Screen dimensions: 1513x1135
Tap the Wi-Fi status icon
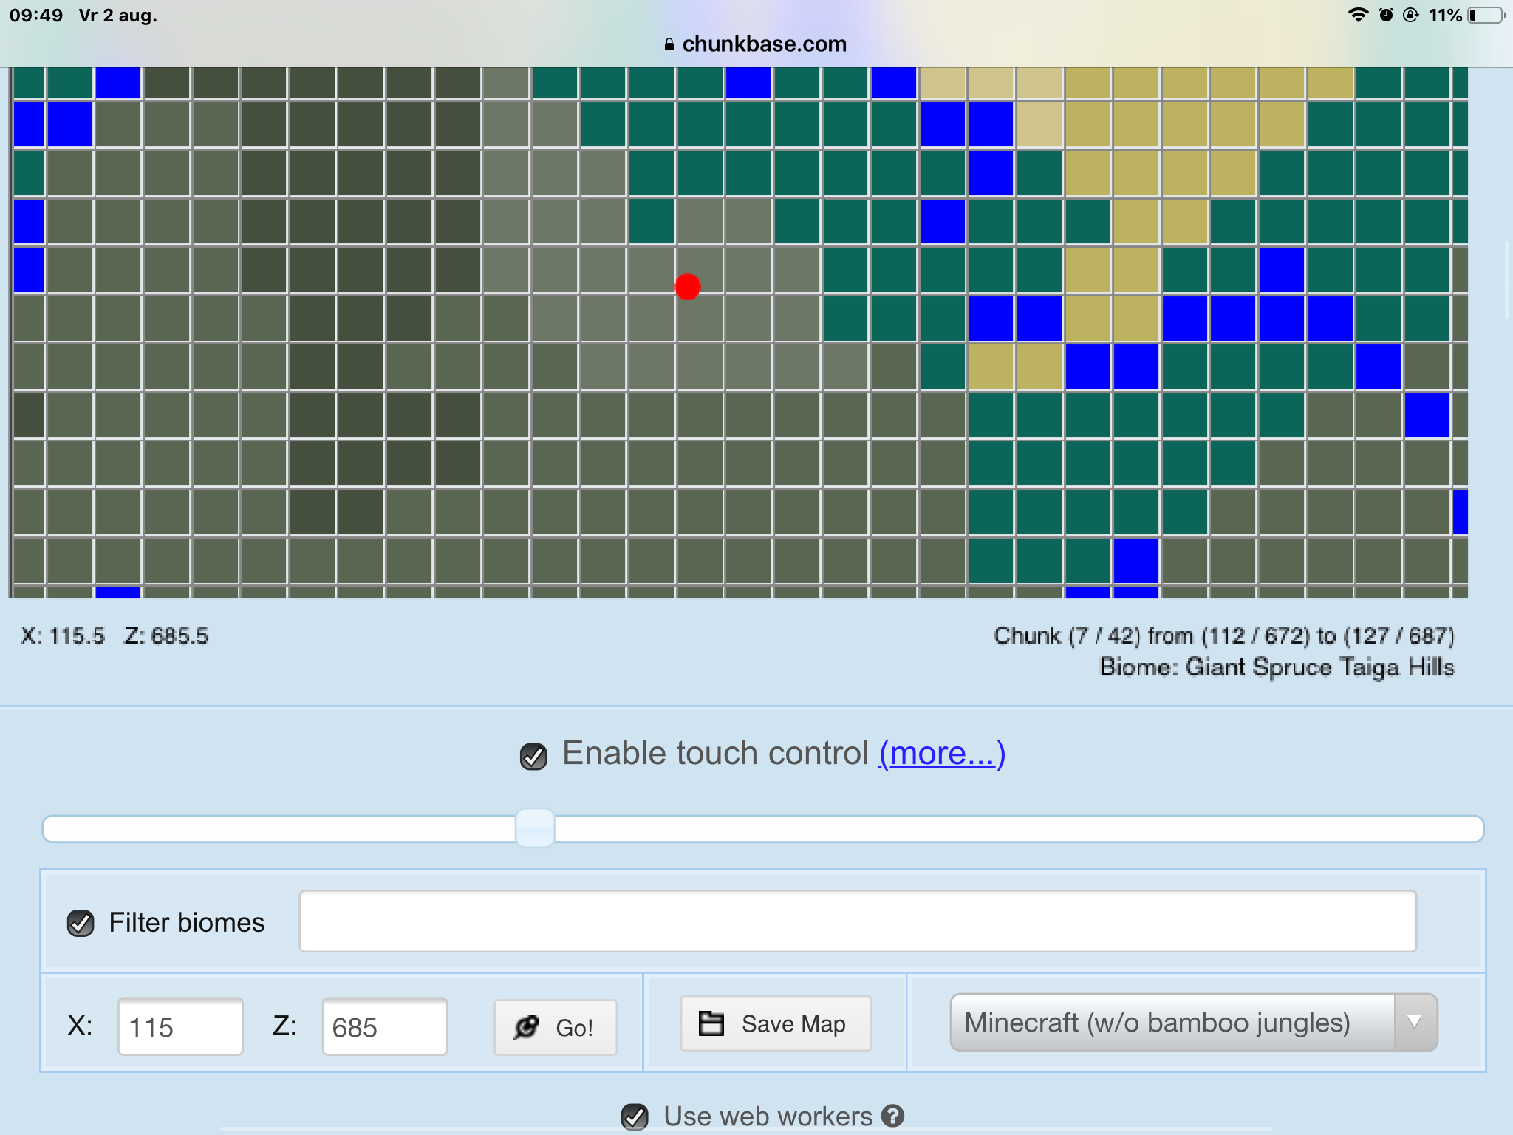(x=1357, y=15)
